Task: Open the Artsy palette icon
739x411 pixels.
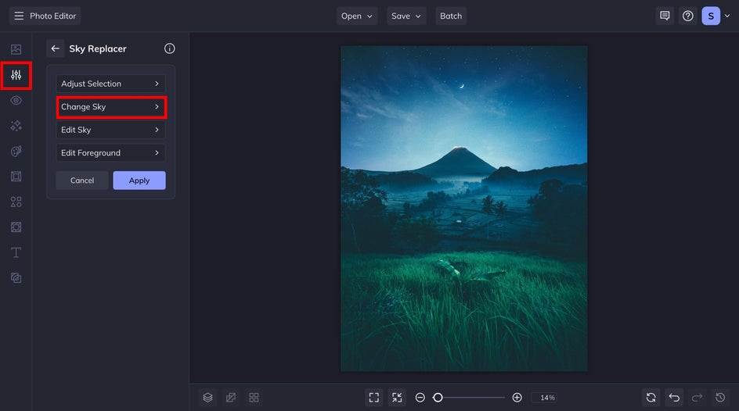Action: click(x=16, y=152)
